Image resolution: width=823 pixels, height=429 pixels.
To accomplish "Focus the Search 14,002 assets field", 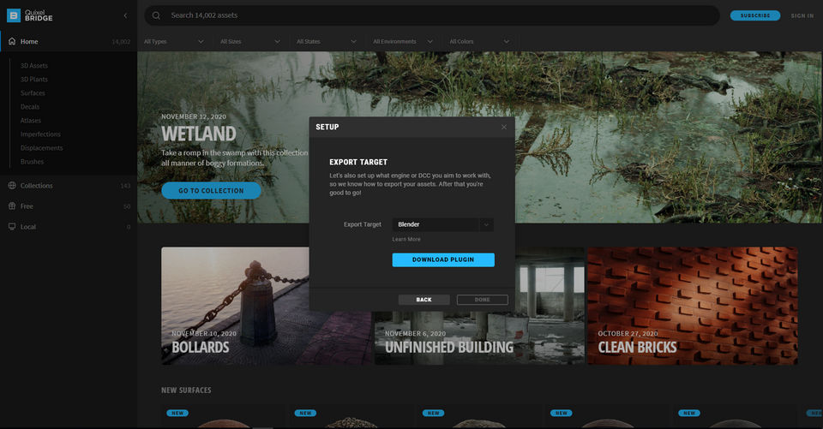I will (x=431, y=15).
